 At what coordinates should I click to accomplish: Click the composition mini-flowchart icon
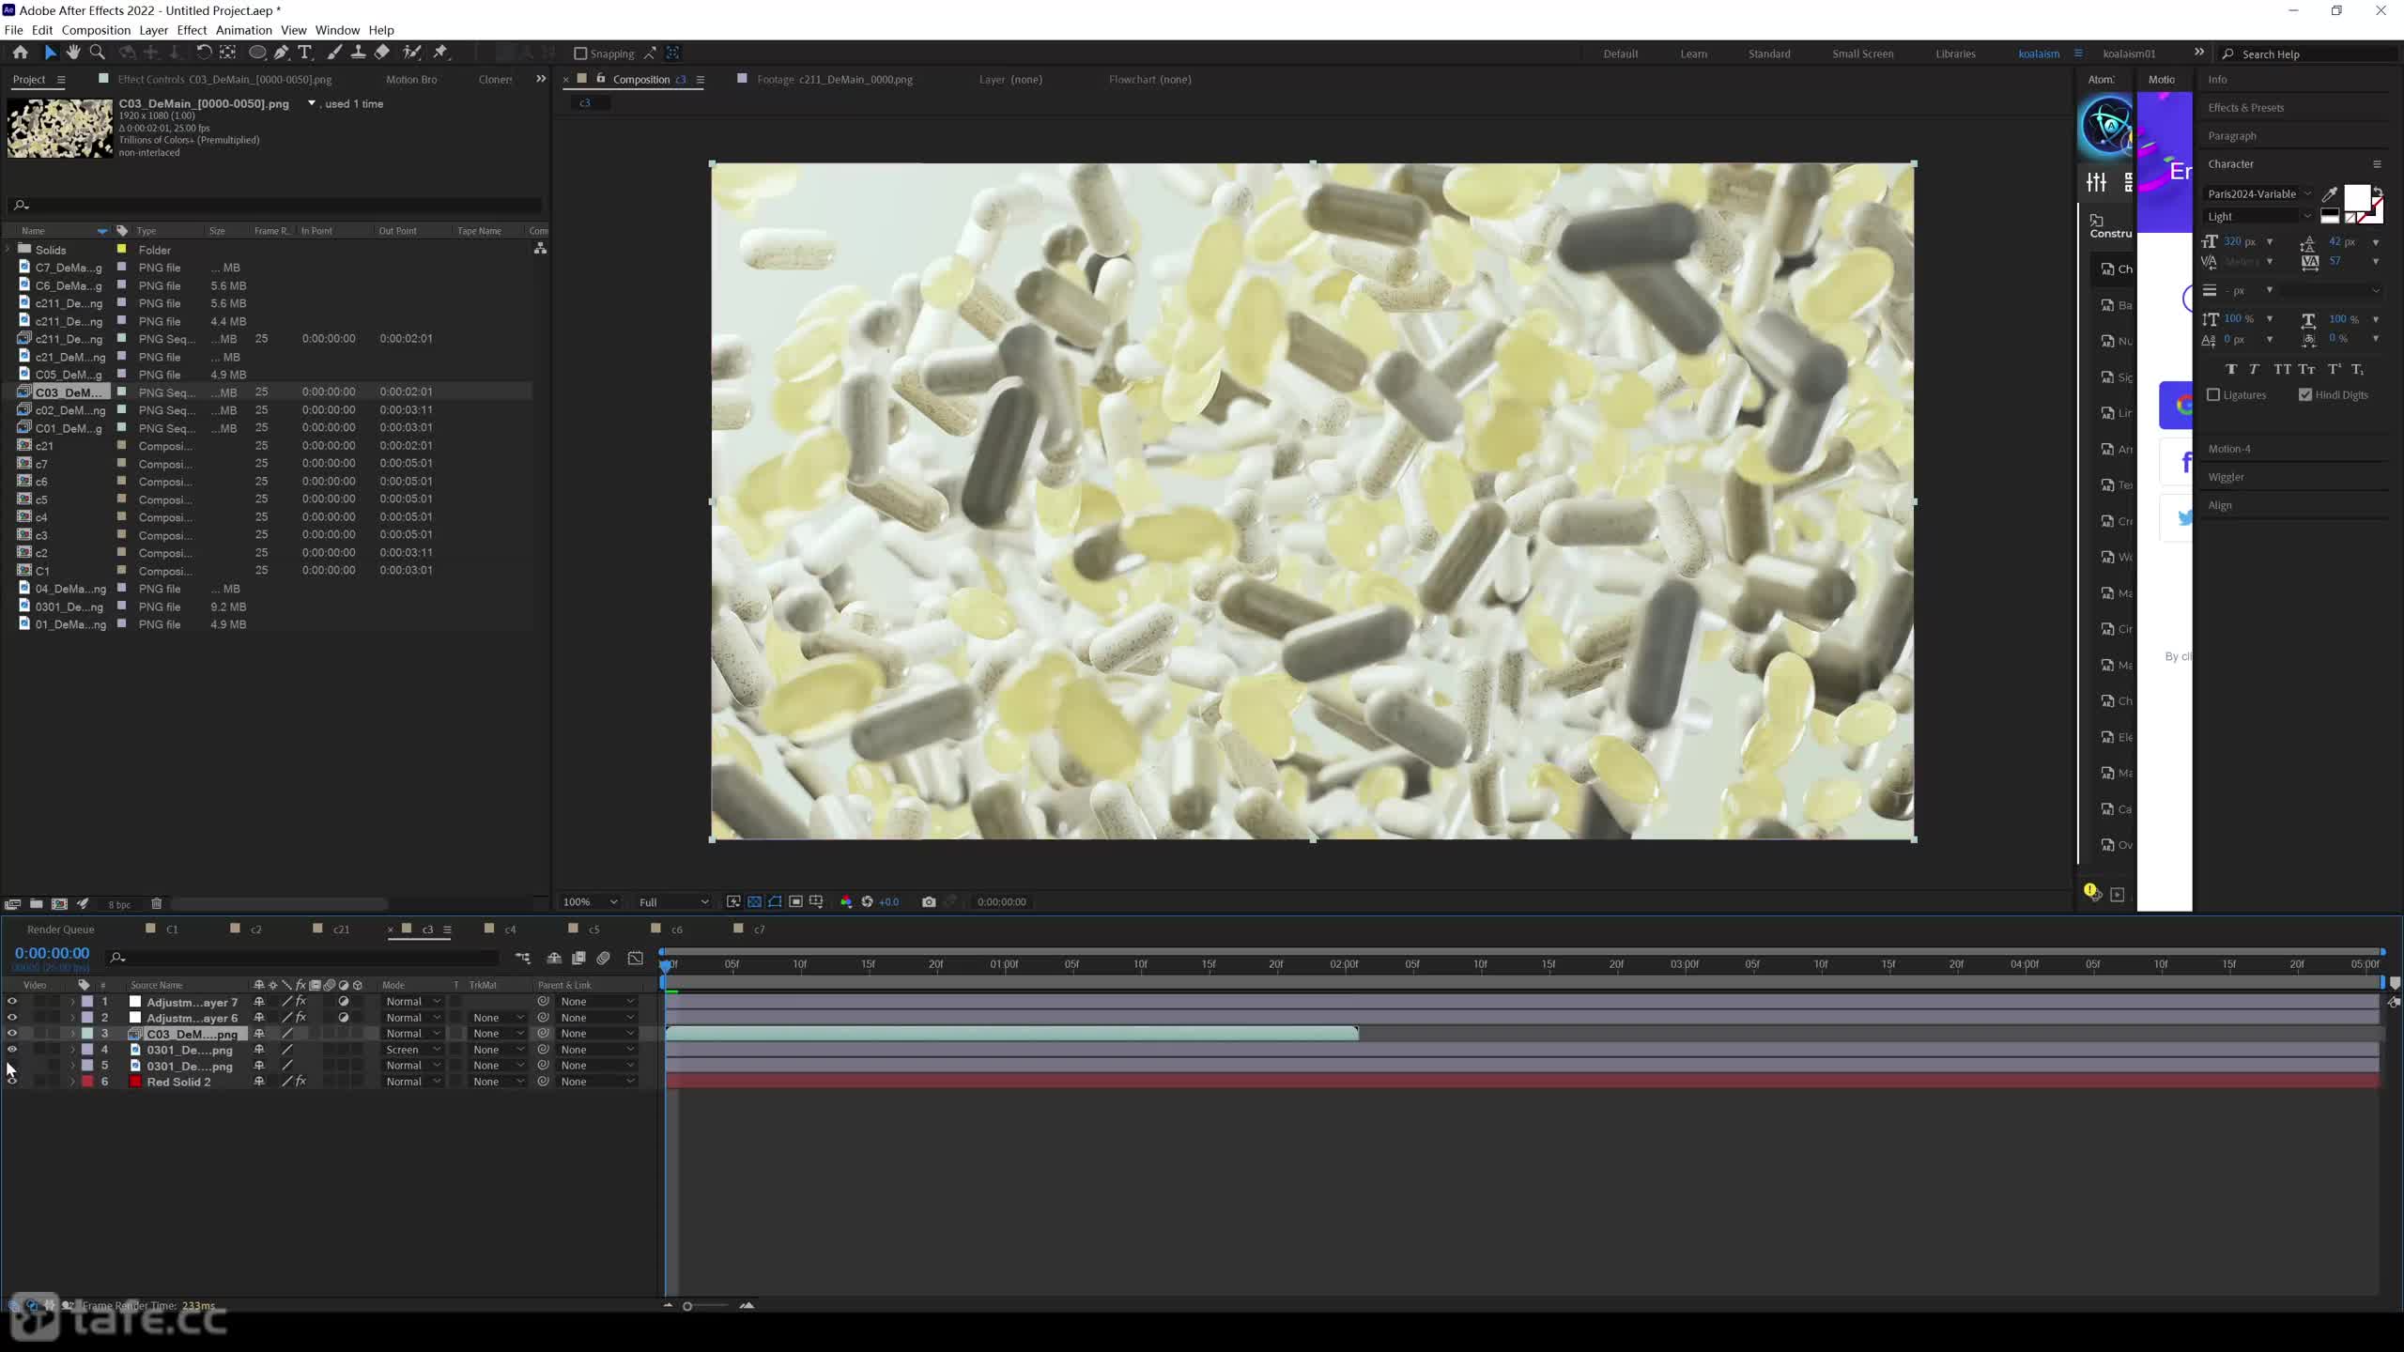[523, 958]
